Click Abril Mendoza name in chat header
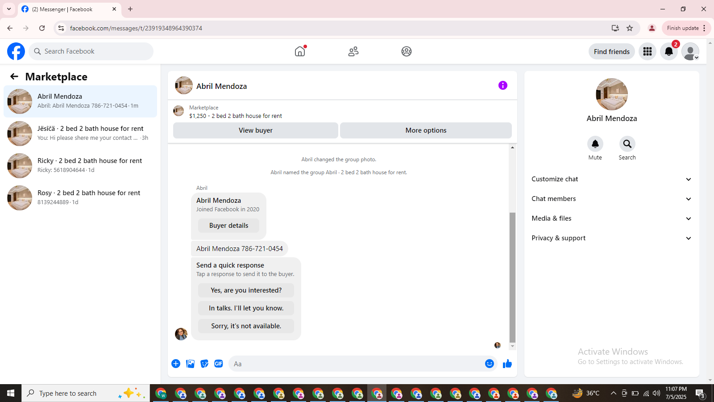 coord(221,86)
